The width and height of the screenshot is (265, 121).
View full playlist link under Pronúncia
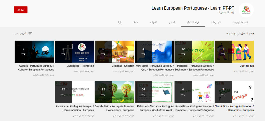click(84, 116)
